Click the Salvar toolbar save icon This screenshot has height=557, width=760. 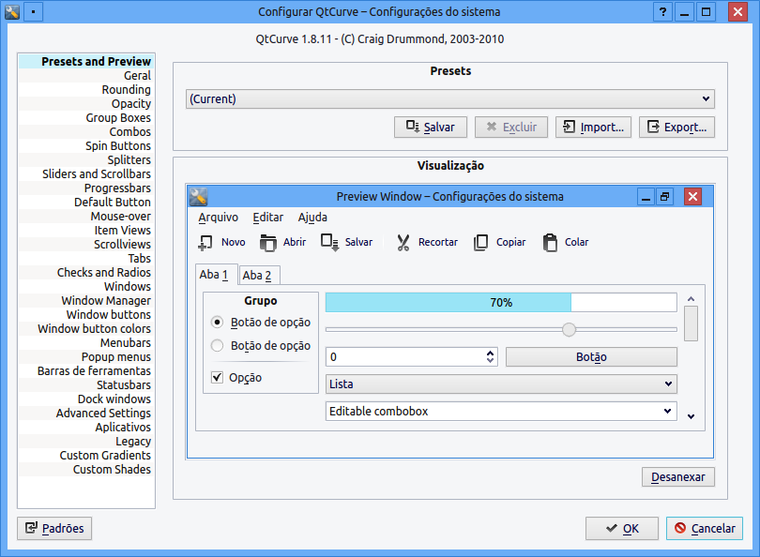[329, 242]
